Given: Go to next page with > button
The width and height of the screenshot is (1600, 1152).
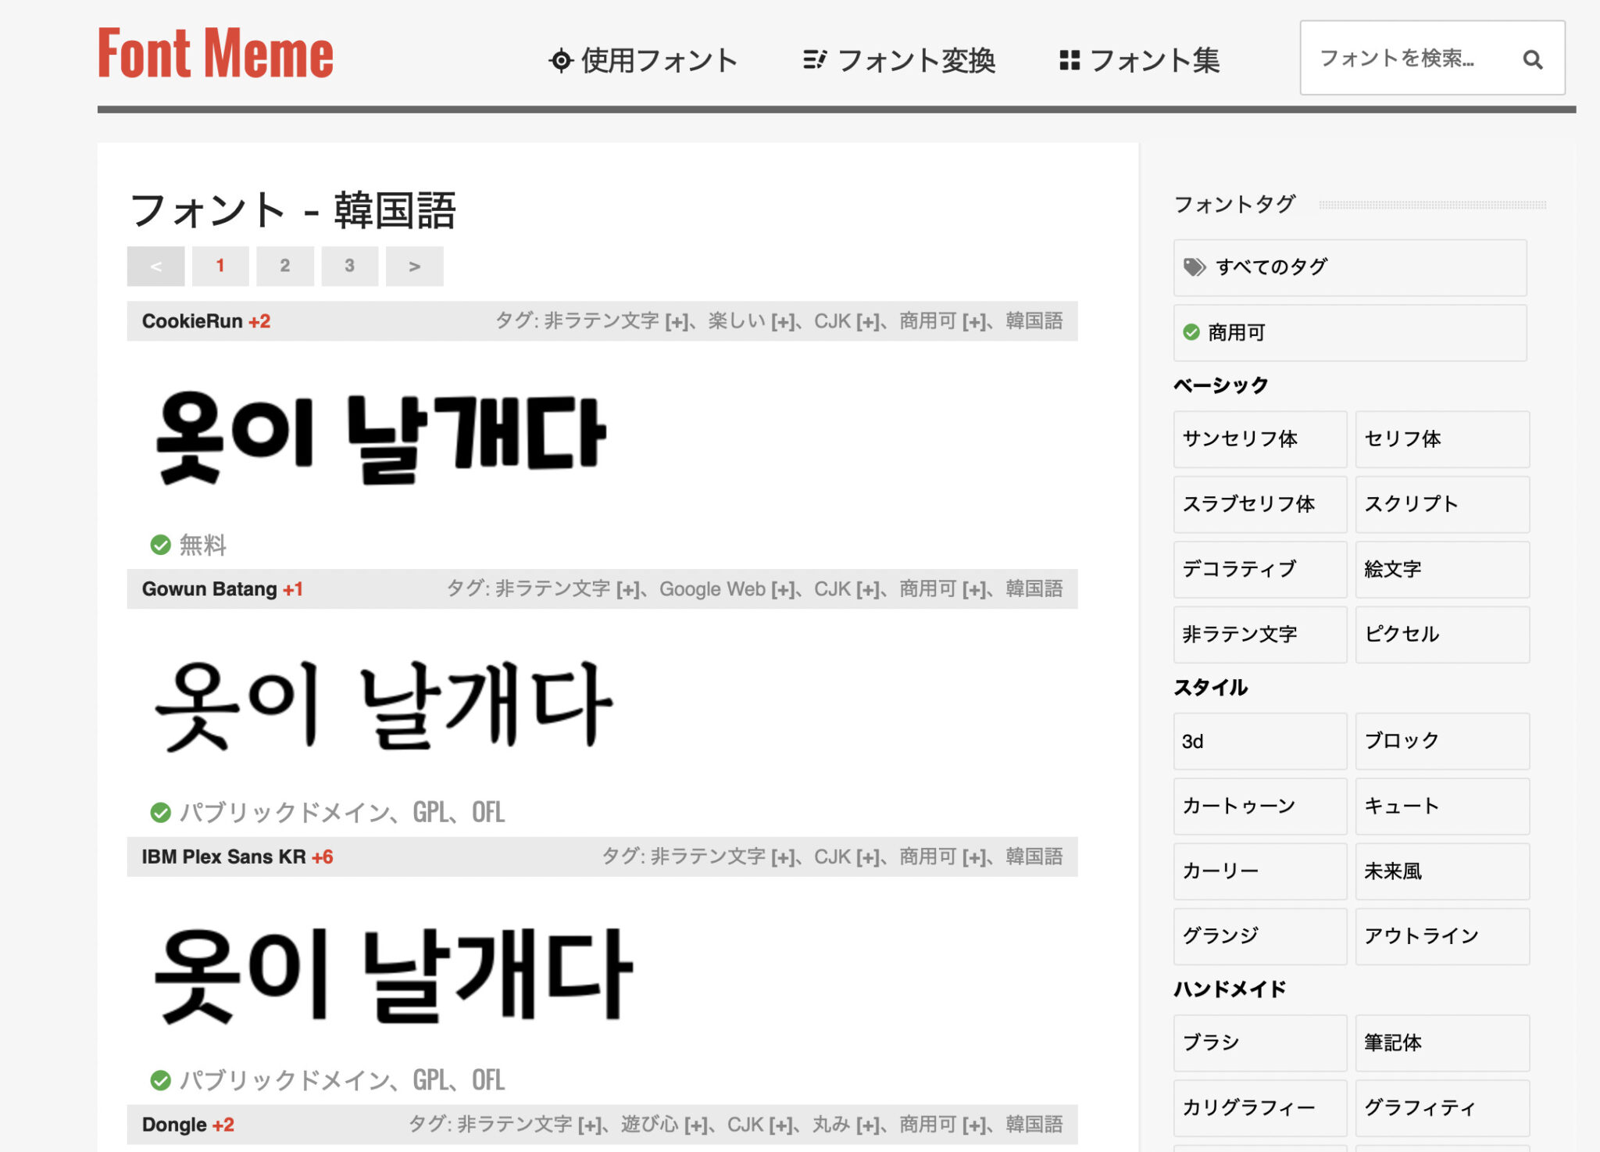Looking at the screenshot, I should point(414,267).
